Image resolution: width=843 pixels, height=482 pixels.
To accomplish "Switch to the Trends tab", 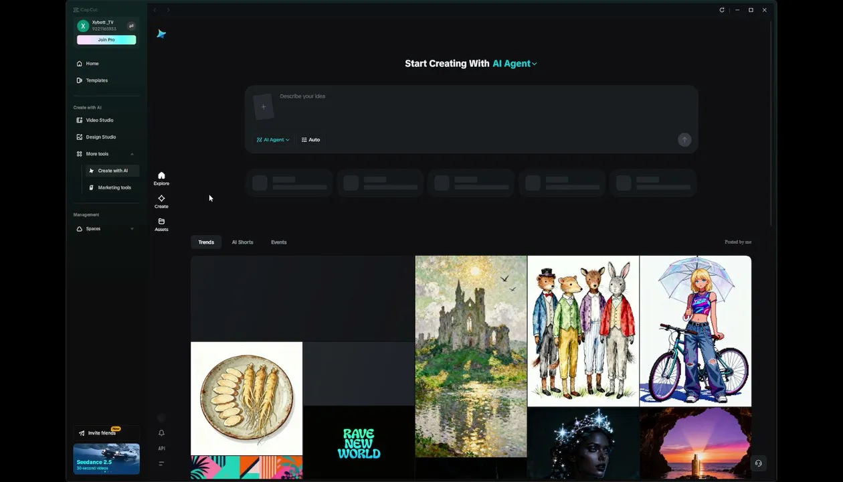I will (x=206, y=242).
